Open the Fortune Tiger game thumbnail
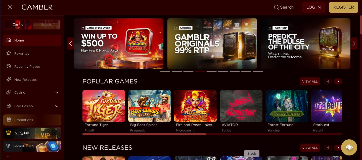The width and height of the screenshot is (362, 160). coord(104,106)
